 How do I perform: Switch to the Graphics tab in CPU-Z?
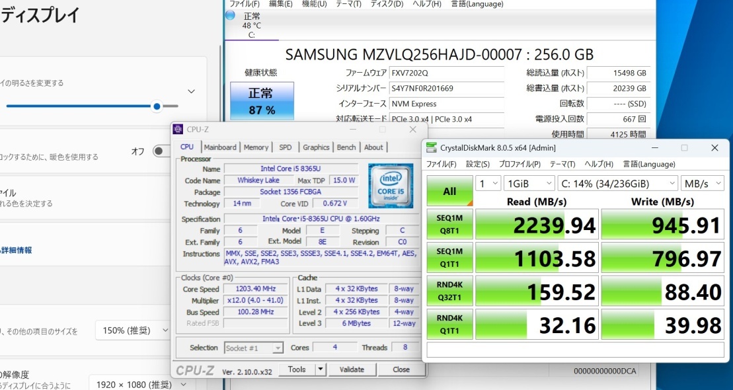316,147
